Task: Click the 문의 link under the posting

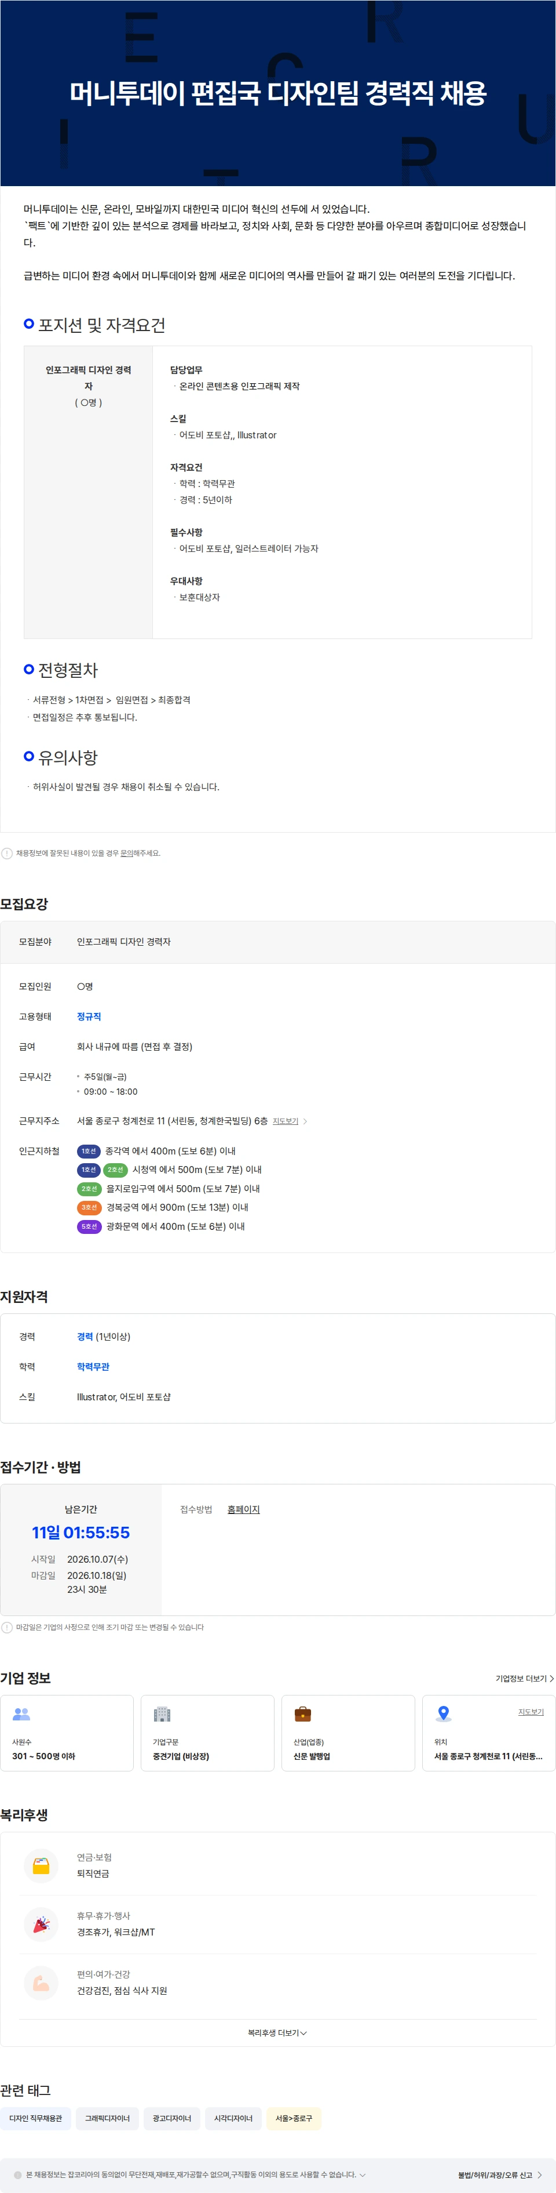Action: click(126, 853)
